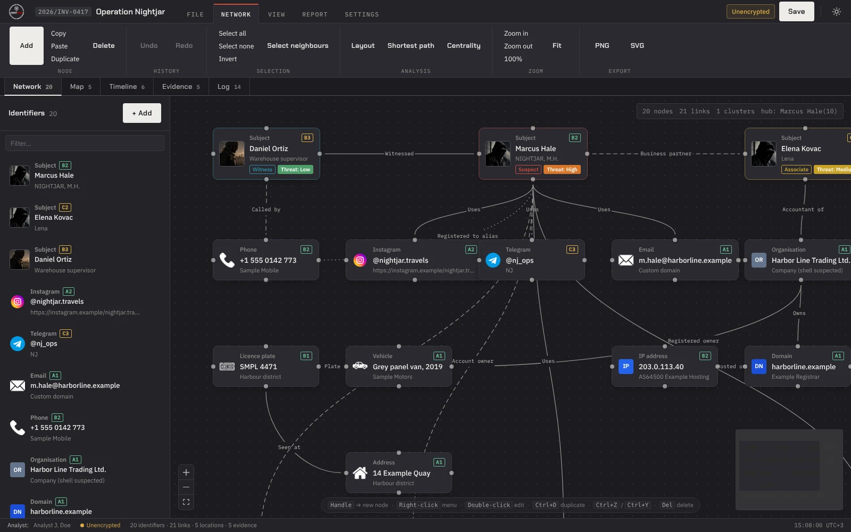851x532 pixels.
Task: Open the VIEW ribbon tab
Action: click(277, 14)
